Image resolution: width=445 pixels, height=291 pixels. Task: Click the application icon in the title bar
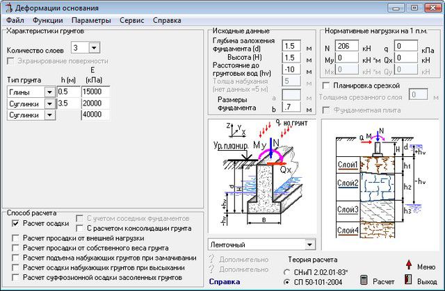coord(8,7)
